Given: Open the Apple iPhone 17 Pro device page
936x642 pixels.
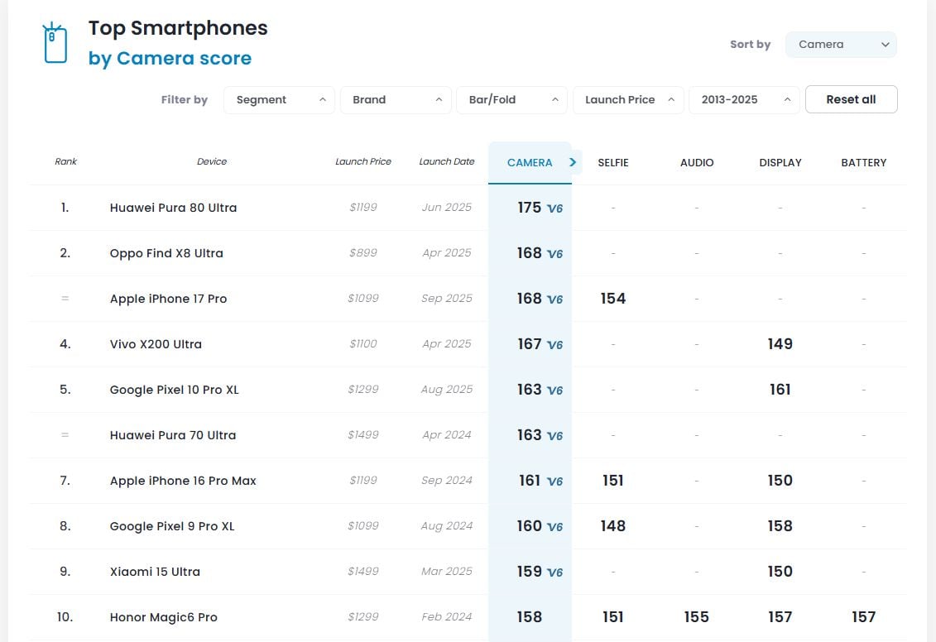Looking at the screenshot, I should pyautogui.click(x=169, y=299).
